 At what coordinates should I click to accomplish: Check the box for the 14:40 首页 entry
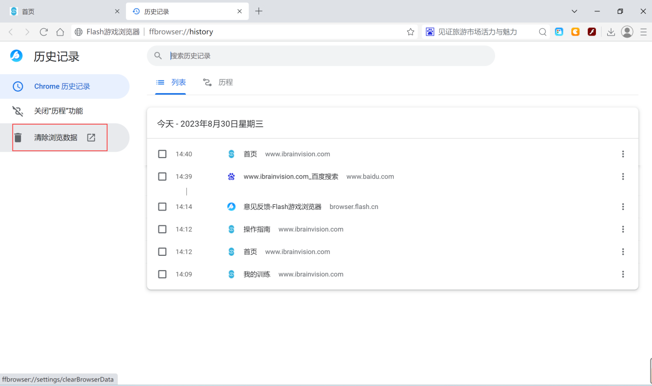(162, 154)
